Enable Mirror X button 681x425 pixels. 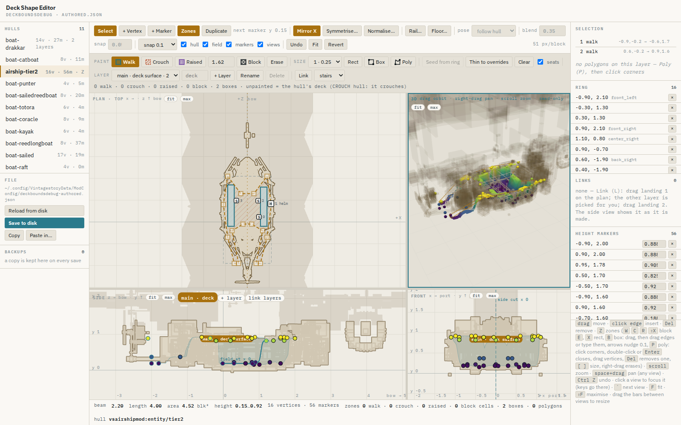pos(307,31)
